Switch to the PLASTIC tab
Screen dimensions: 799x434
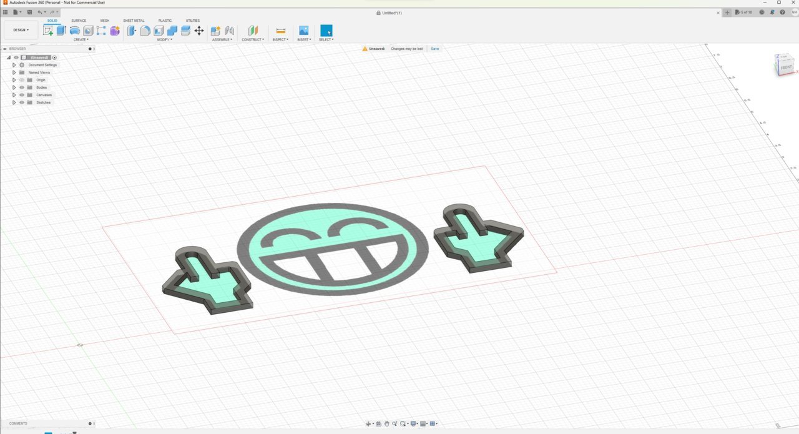pos(165,21)
